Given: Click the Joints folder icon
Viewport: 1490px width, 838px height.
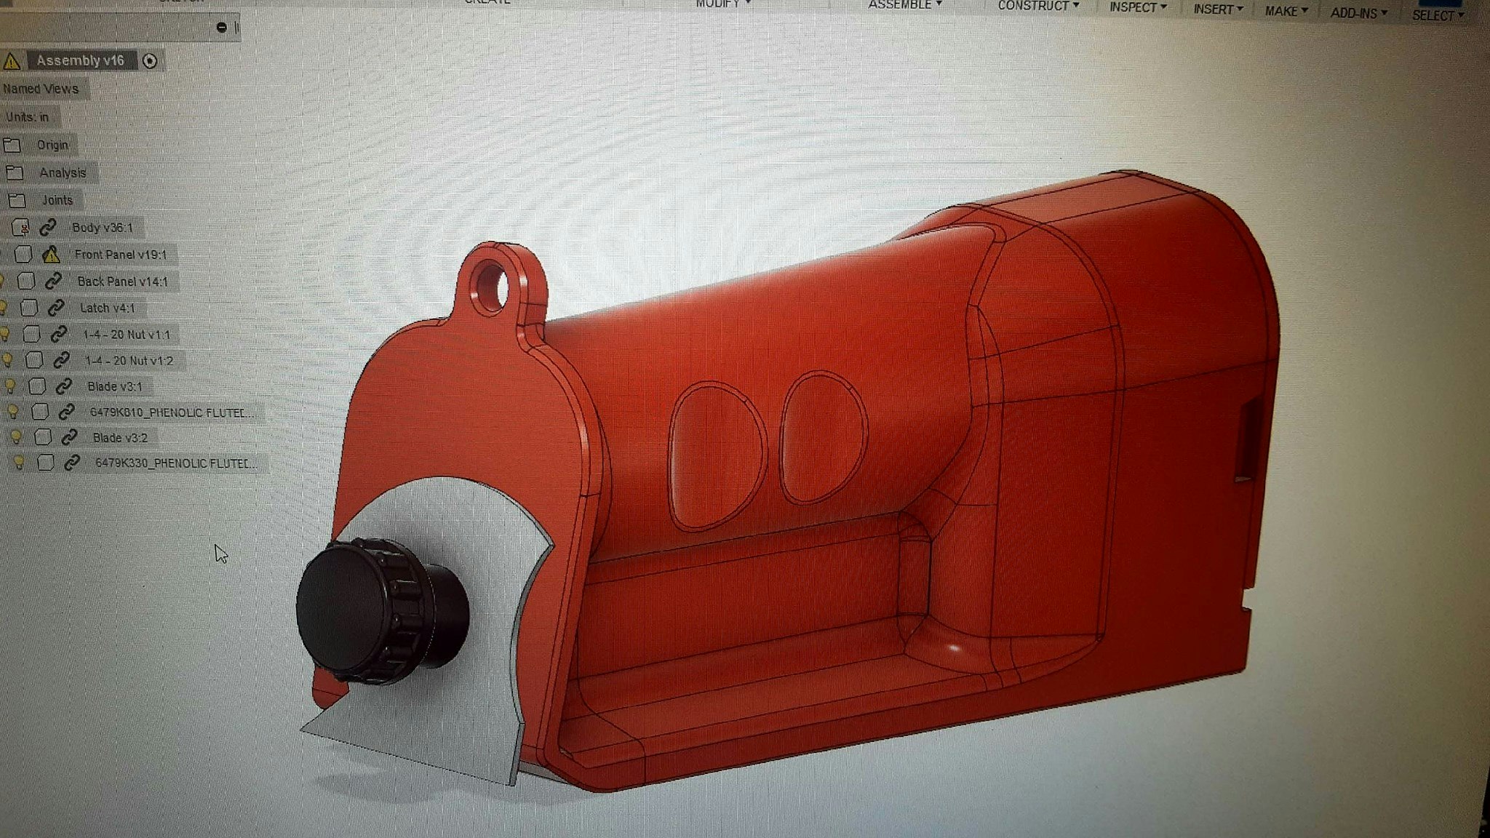Looking at the screenshot, I should pyautogui.click(x=17, y=201).
